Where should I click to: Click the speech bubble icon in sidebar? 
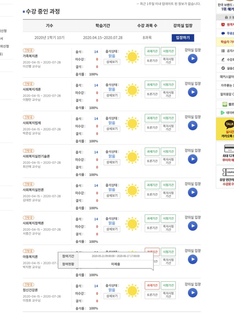[x=223, y=33]
